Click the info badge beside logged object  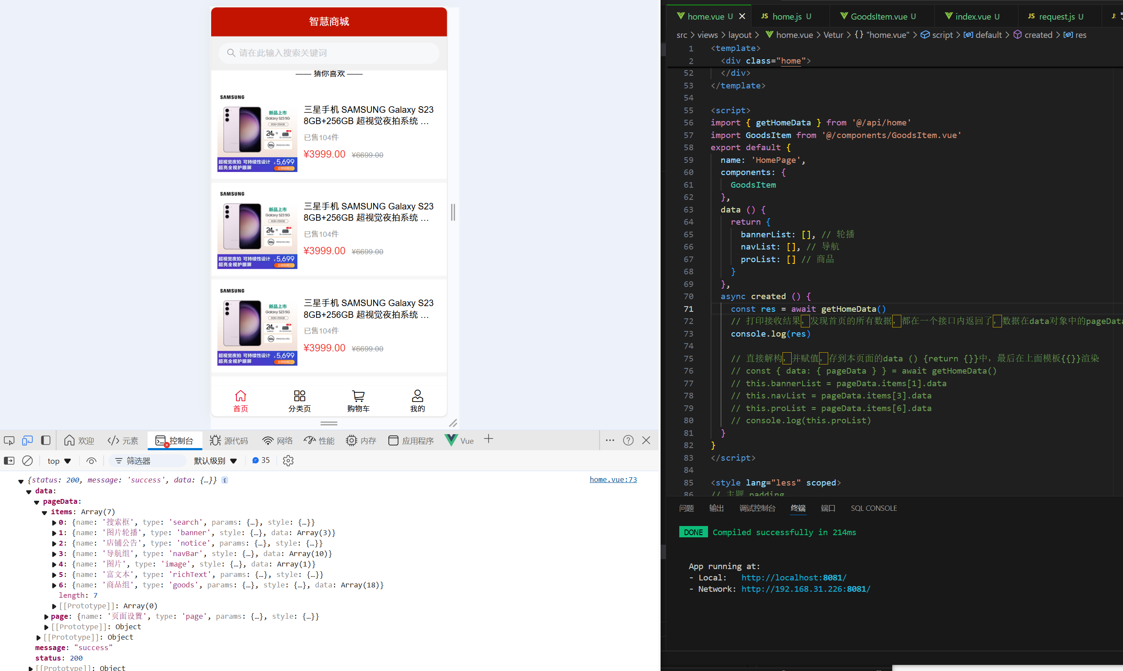tap(225, 480)
